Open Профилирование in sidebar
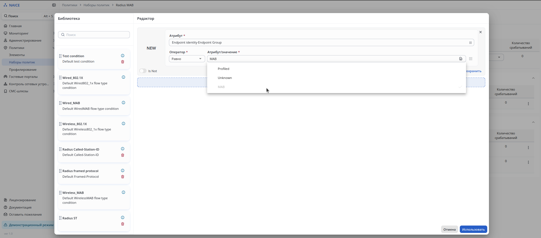The height and width of the screenshot is (238, 541). pos(23,70)
